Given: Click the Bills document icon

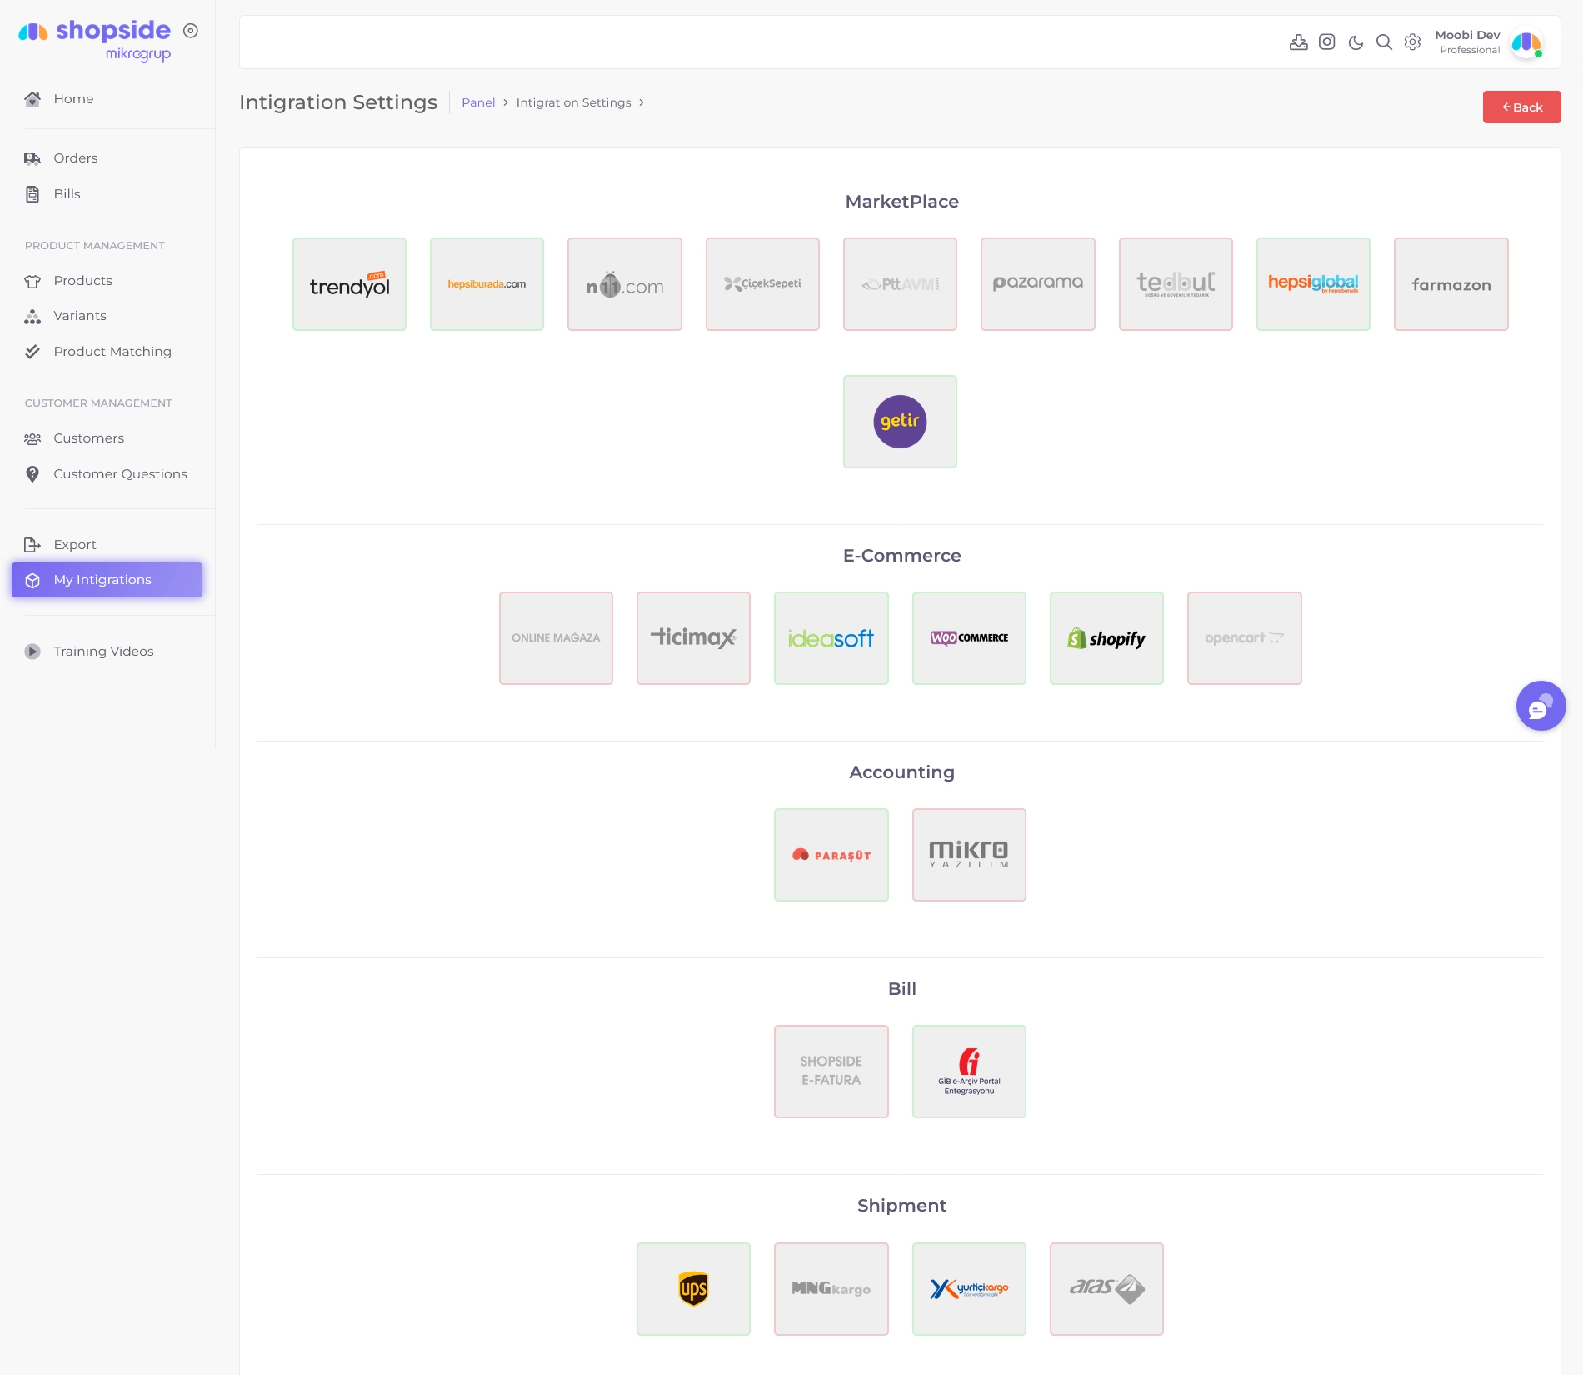Looking at the screenshot, I should coord(32,194).
